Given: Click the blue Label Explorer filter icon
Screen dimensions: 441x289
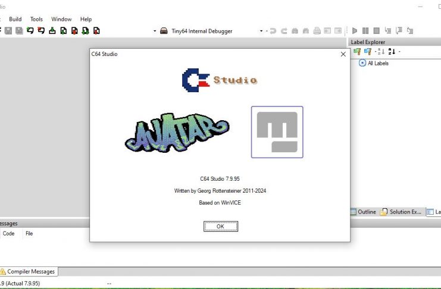Looking at the screenshot, I should (x=368, y=52).
